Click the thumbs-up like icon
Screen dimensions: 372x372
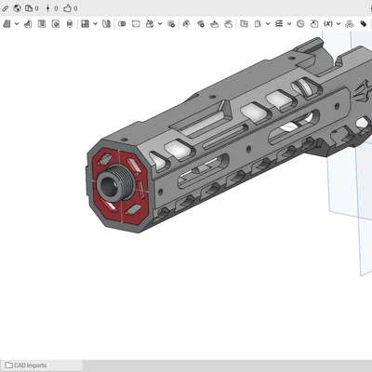click(67, 8)
